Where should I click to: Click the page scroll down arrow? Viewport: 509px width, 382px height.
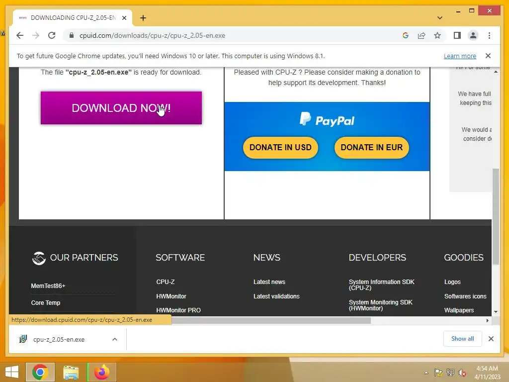[496, 312]
